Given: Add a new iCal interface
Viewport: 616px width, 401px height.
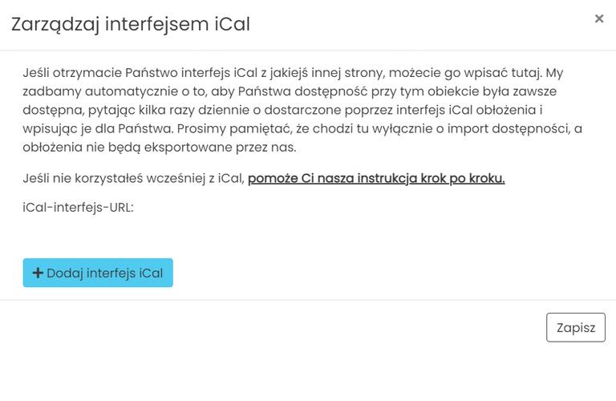Looking at the screenshot, I should coord(98,273).
